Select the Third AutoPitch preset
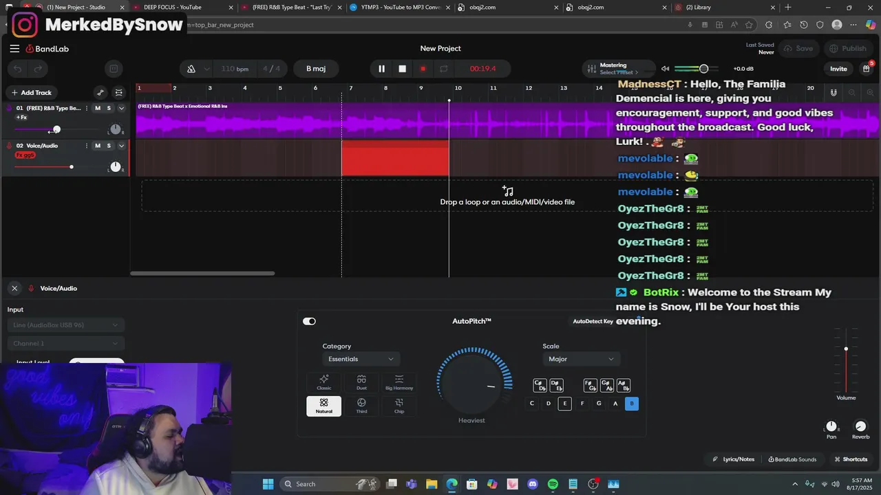This screenshot has width=881, height=495. (361, 406)
